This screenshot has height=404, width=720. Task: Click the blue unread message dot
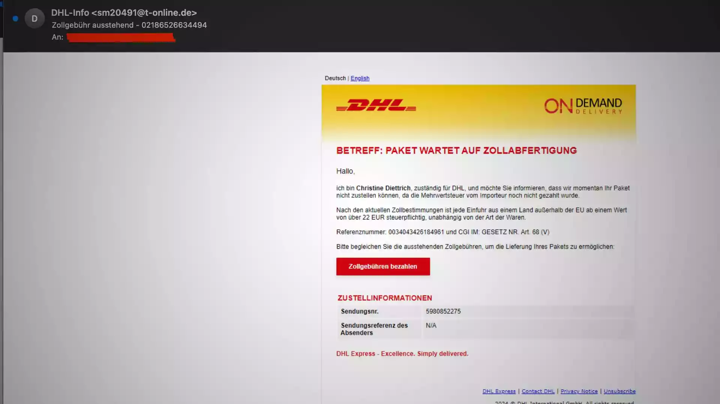coord(15,18)
